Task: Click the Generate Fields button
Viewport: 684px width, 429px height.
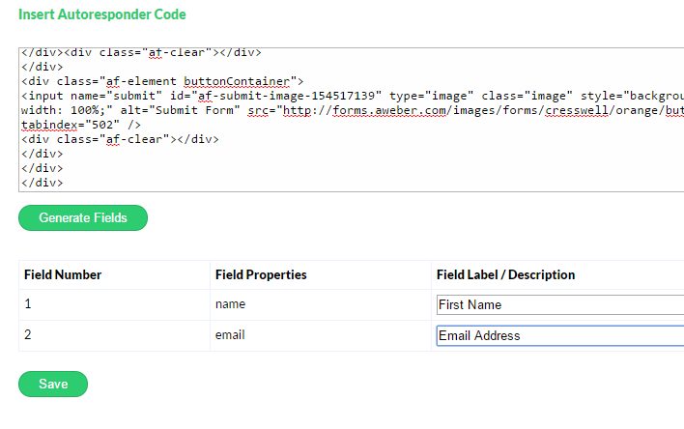Action: [83, 217]
